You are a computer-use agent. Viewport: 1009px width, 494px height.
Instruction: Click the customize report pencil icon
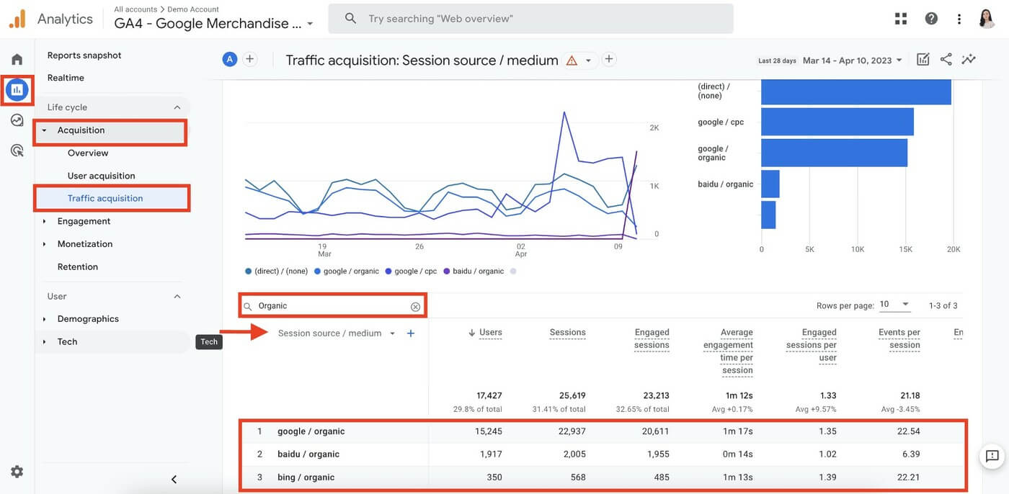pyautogui.click(x=923, y=59)
